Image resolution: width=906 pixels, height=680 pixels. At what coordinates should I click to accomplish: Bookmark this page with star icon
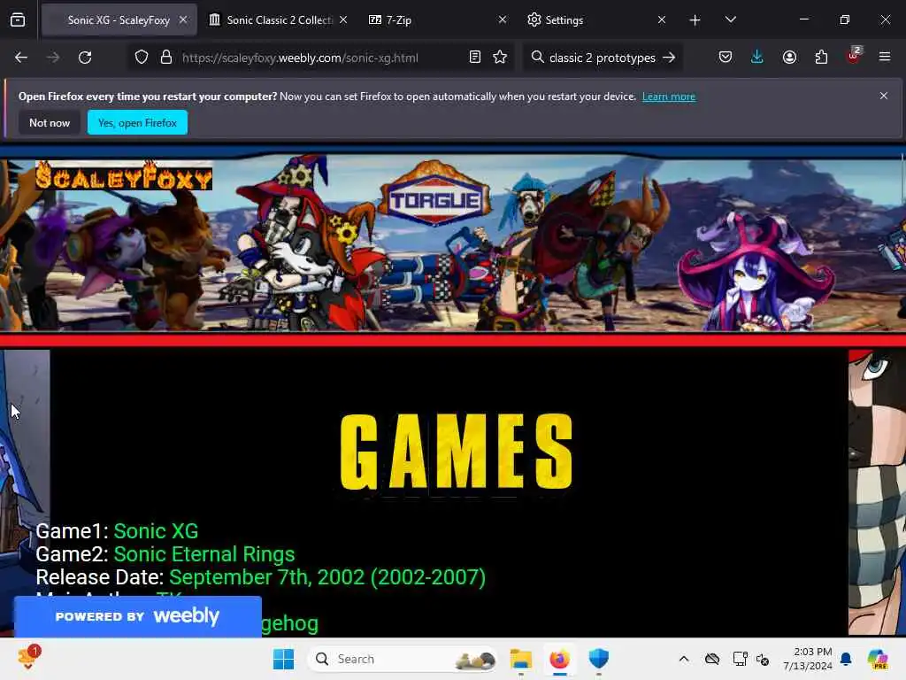point(501,58)
